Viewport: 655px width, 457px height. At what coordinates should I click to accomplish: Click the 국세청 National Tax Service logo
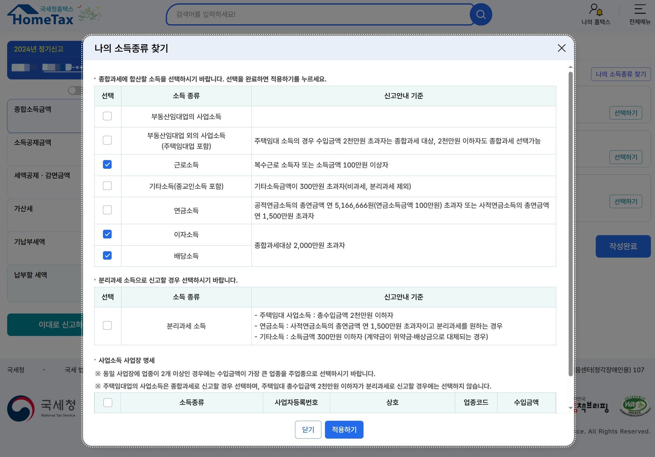[42, 408]
